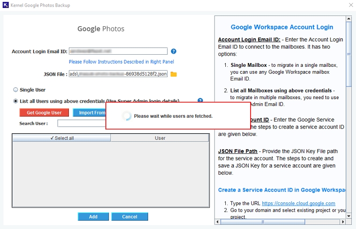Focus the Account Login Email ID field
The height and width of the screenshot is (229, 356).
[119, 51]
